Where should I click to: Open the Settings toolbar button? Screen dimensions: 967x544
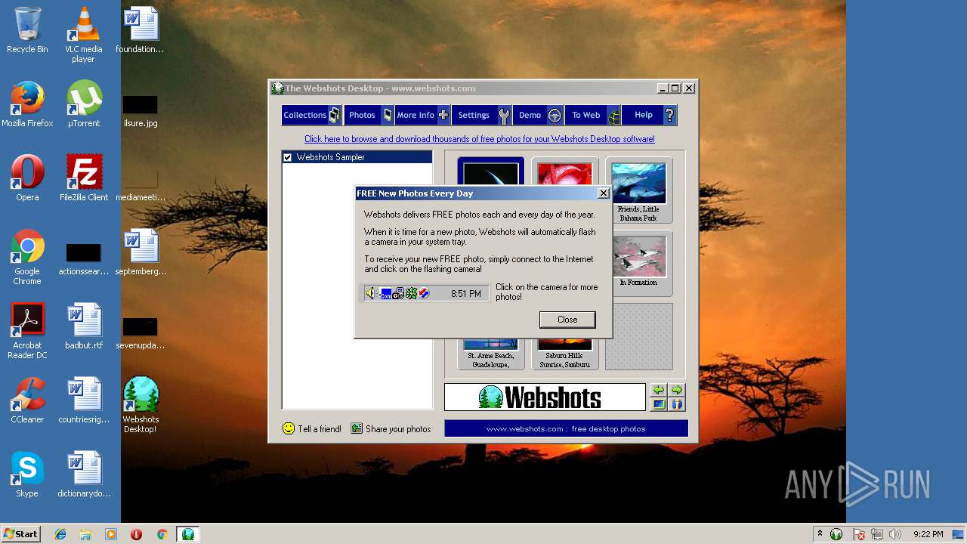482,115
